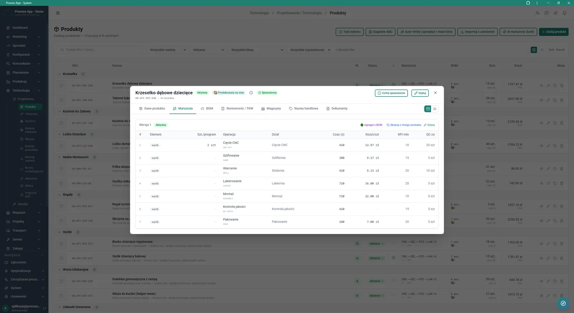The height and width of the screenshot is (313, 574).
Task: Click Auto-limity (sprzedaż × lead time) button
Action: pyautogui.click(x=427, y=32)
